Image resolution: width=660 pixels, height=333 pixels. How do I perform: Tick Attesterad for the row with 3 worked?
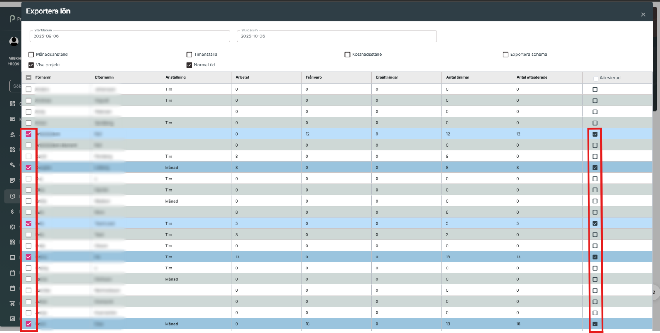click(x=595, y=235)
